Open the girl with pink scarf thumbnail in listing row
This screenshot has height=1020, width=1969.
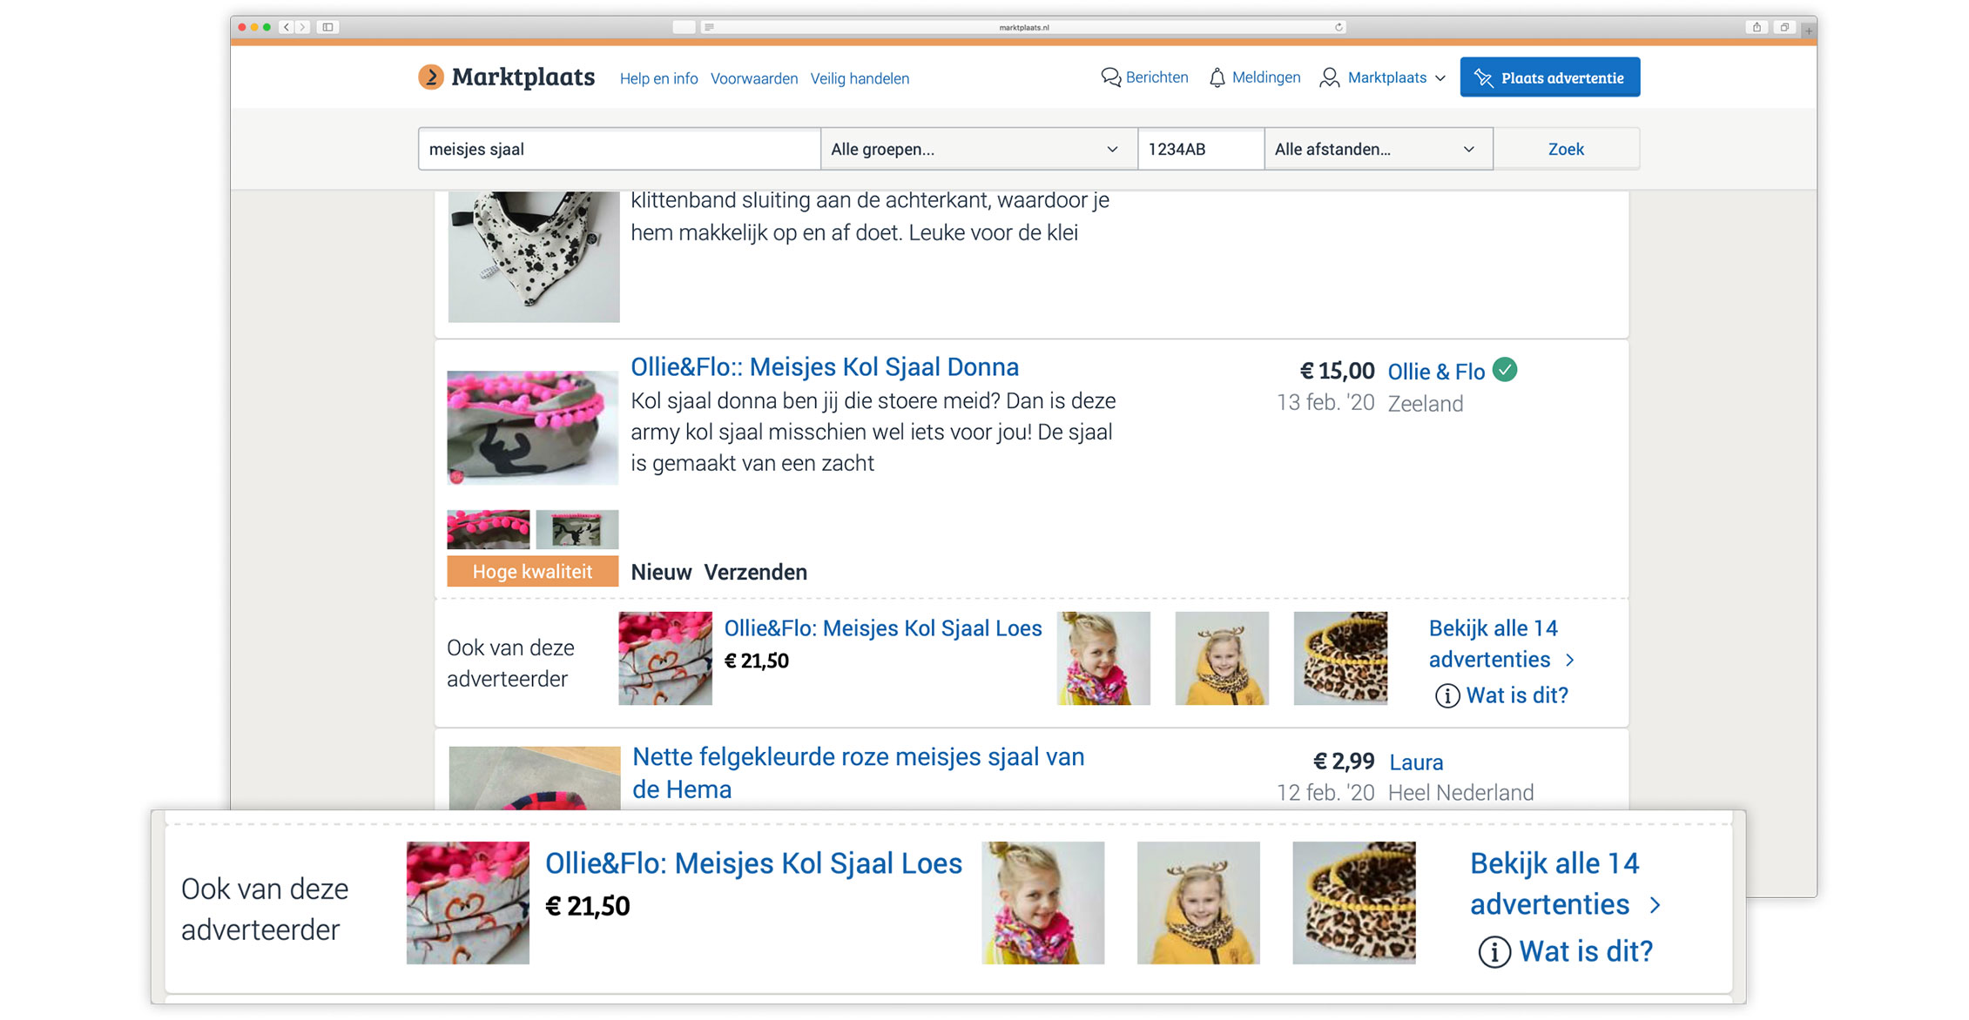click(x=1103, y=658)
